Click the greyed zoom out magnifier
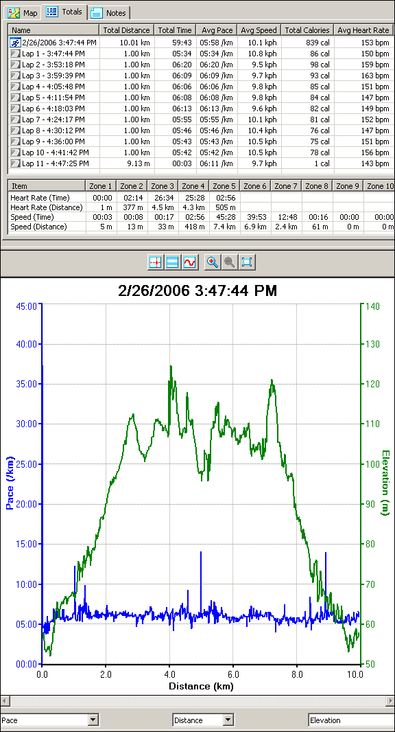The image size is (395, 732). click(x=230, y=262)
